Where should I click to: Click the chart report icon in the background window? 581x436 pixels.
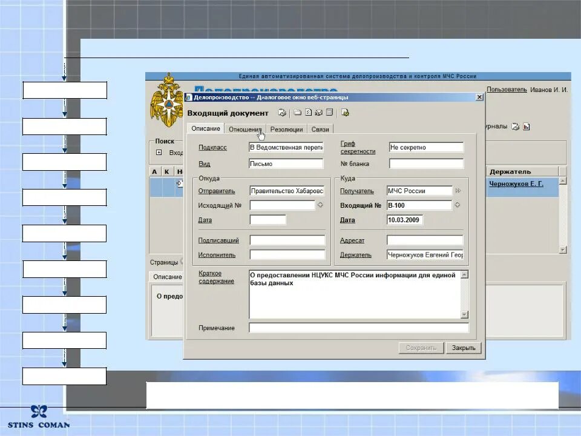527,127
